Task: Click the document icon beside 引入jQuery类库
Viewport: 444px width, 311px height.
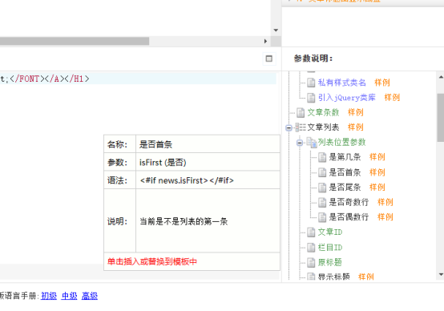Action: pos(311,98)
